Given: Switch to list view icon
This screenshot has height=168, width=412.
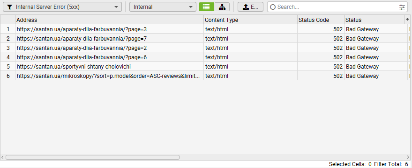Looking at the screenshot, I should coord(206,7).
